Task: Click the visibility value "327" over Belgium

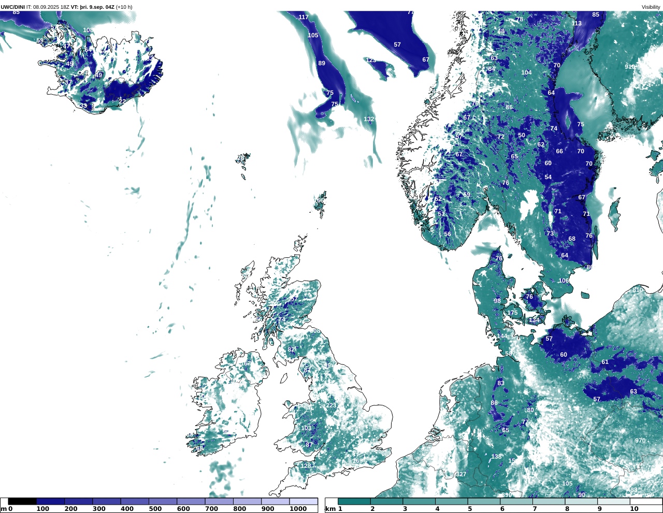Action: click(461, 474)
